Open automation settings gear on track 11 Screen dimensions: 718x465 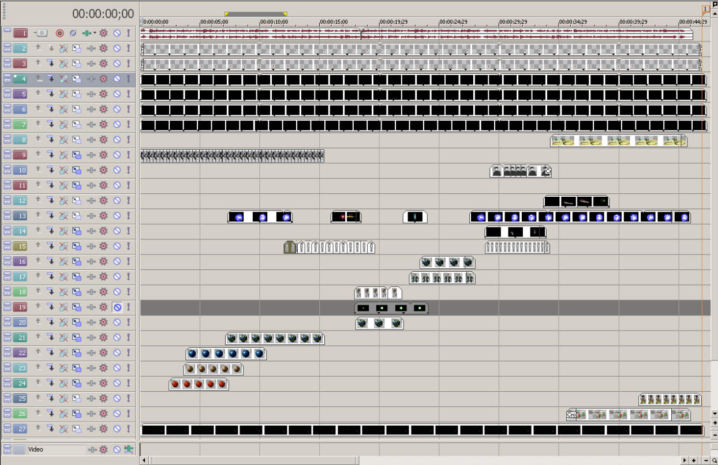tap(104, 185)
